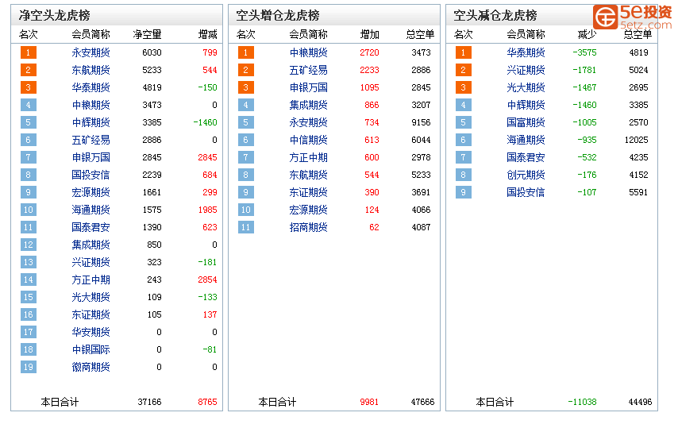Click 国泰君安 in the 空头减仓龙虎榜 table
The width and height of the screenshot is (678, 428).
[x=526, y=157]
